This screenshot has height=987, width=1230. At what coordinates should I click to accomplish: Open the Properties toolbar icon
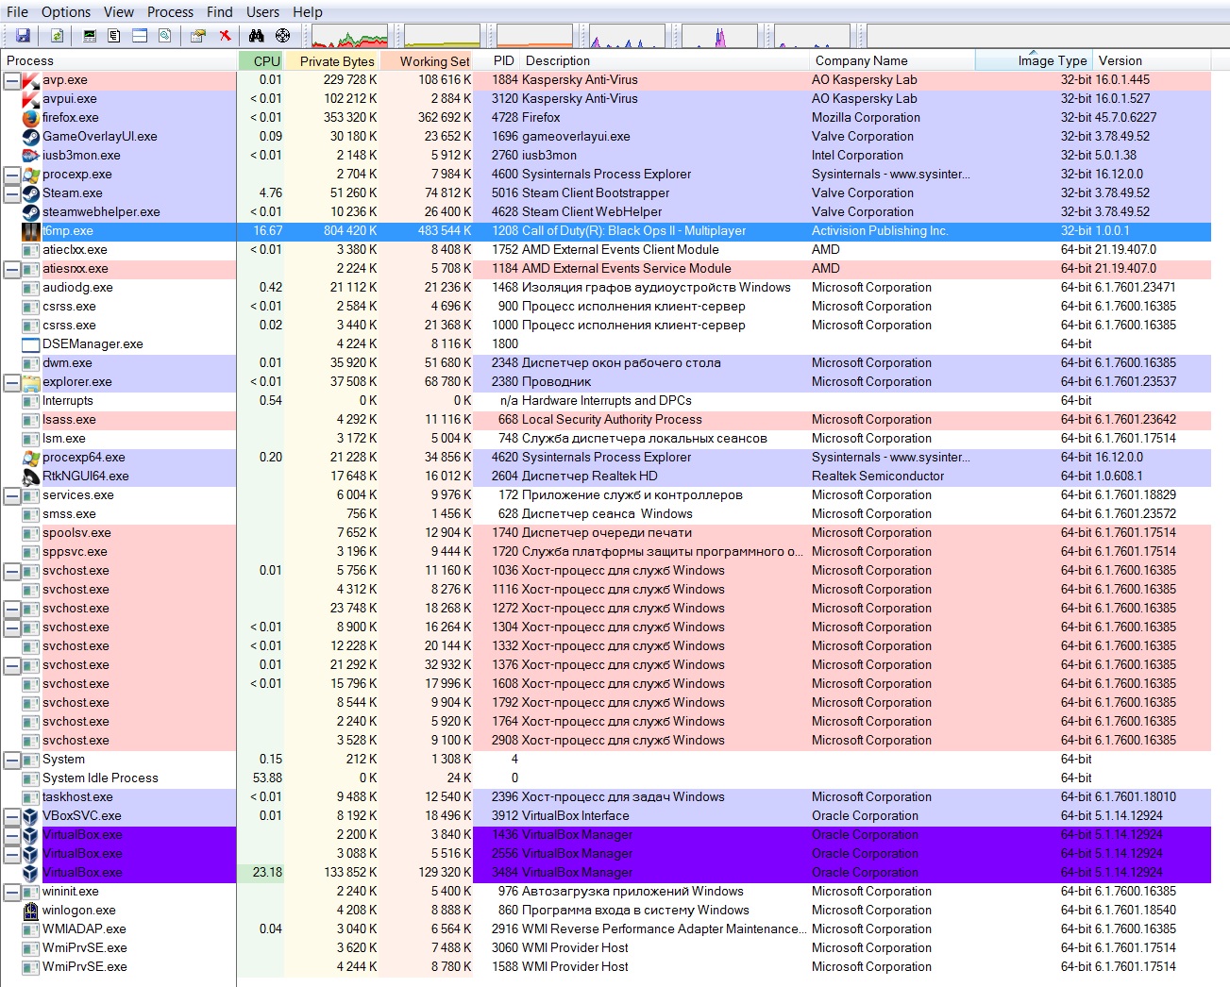(198, 36)
